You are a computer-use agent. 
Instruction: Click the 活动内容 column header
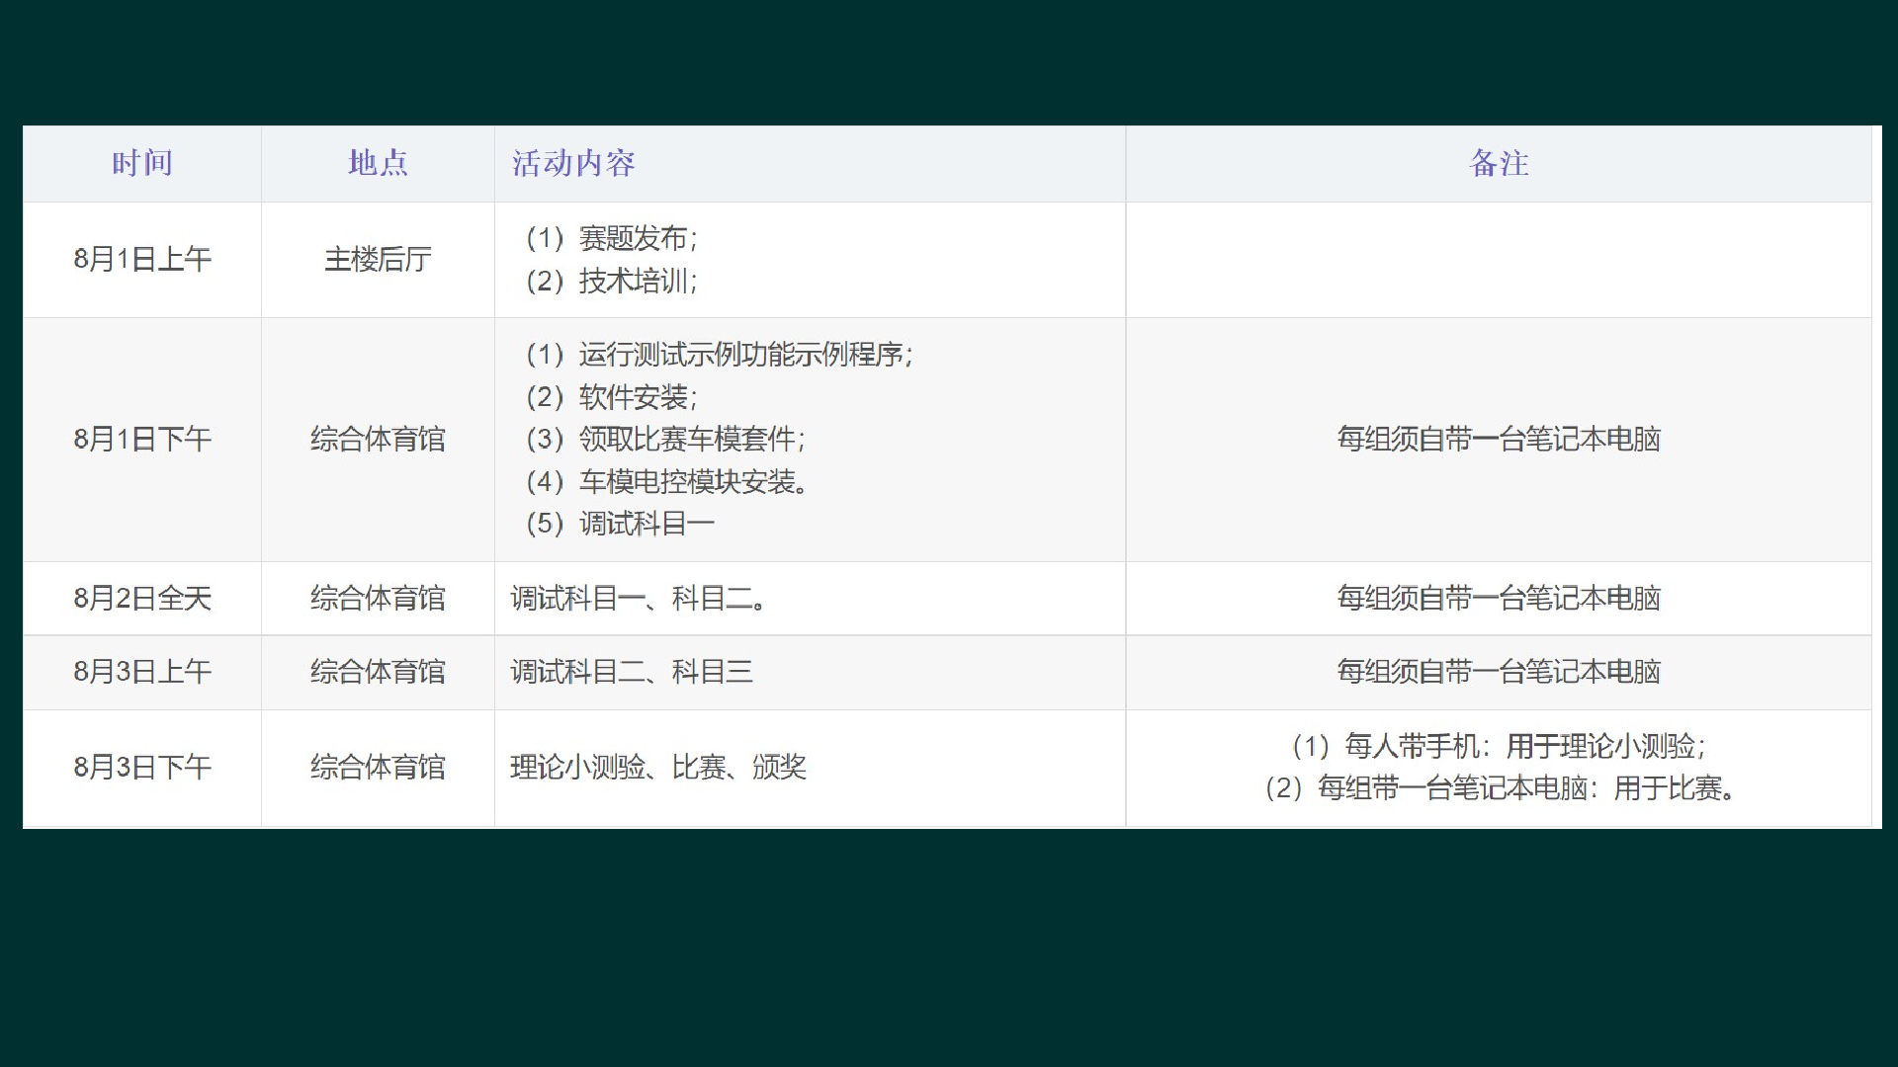pyautogui.click(x=573, y=163)
